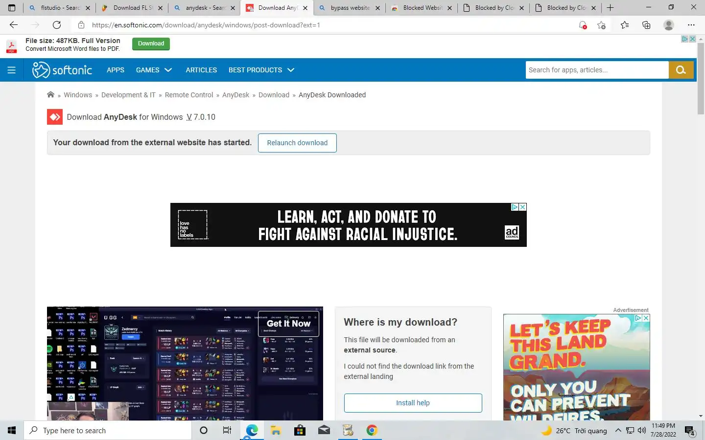This screenshot has height=440, width=705.
Task: Open Windows Start menu
Action: pos(12,430)
